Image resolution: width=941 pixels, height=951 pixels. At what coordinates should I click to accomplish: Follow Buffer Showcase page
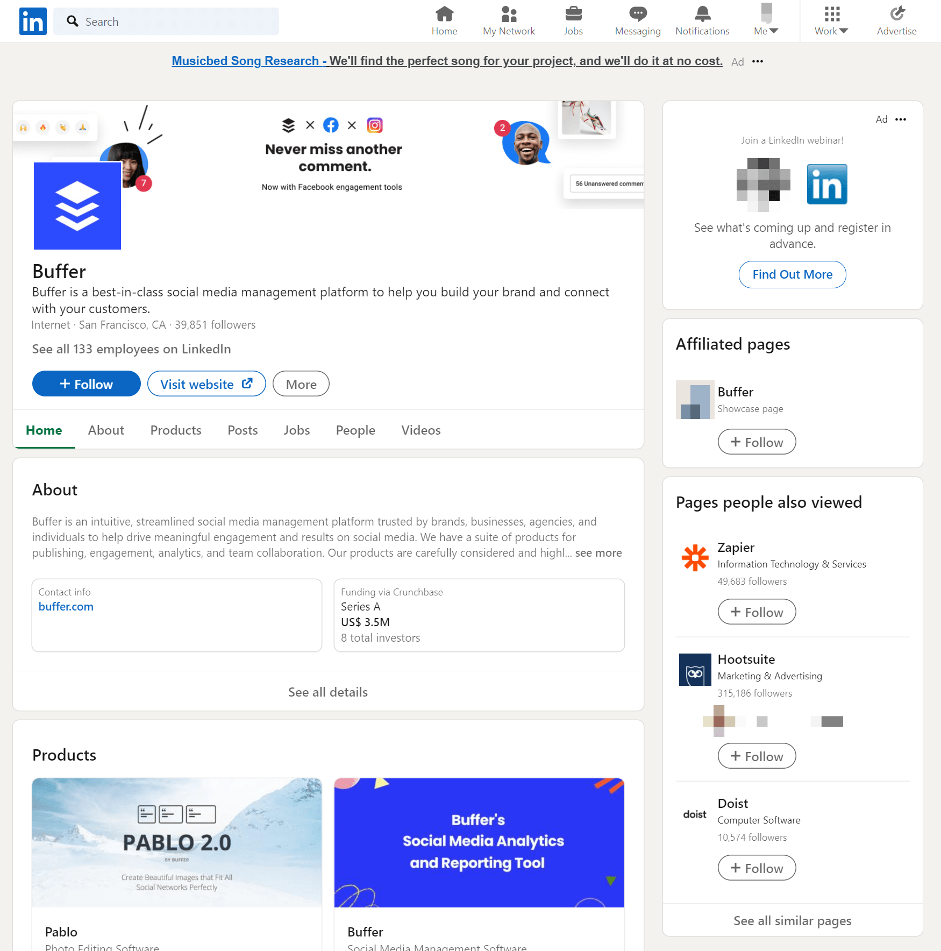click(x=757, y=442)
